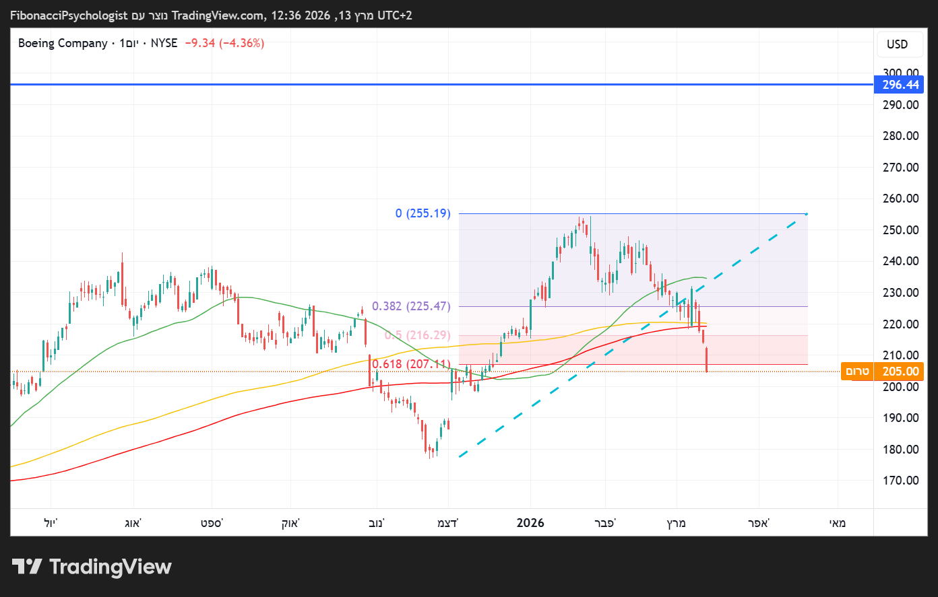Screen dimensions: 938x597
Task: Click the ספט' month label on time axis
Action: coord(212,523)
